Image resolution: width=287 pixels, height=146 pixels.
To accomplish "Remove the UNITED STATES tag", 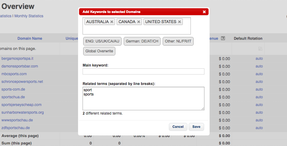I will coord(179,22).
